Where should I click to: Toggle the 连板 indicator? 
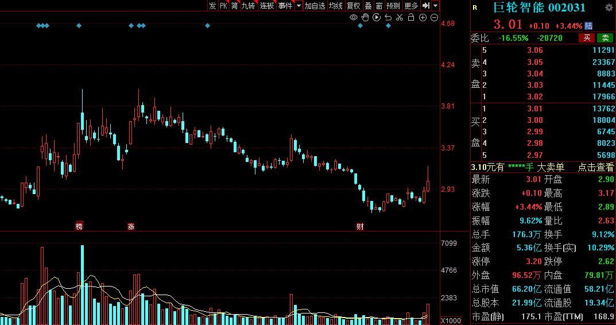[267, 6]
